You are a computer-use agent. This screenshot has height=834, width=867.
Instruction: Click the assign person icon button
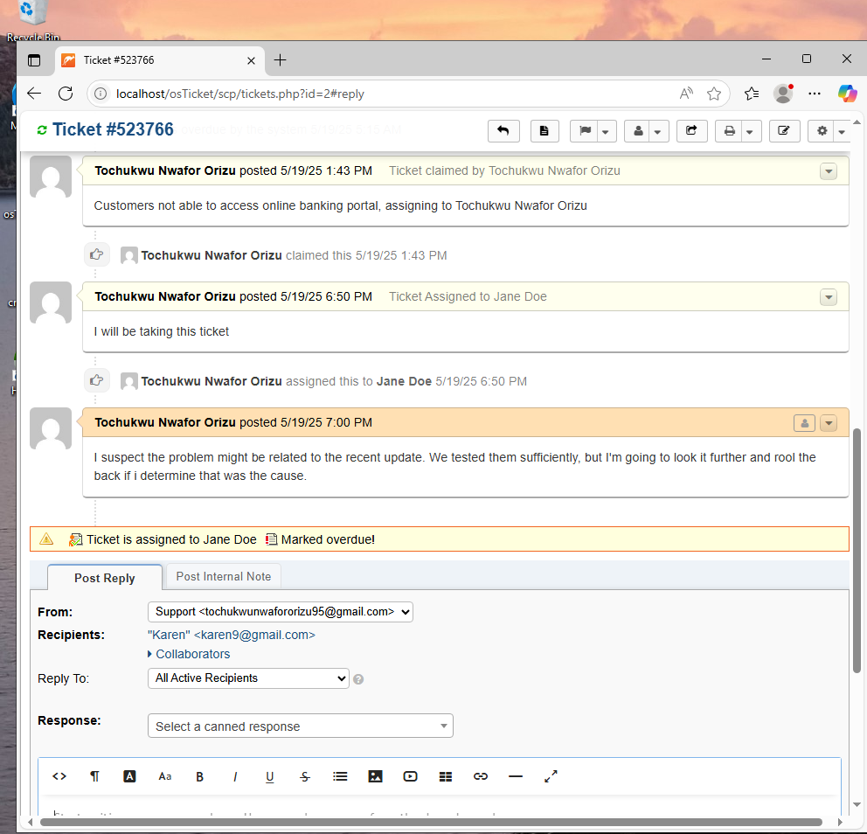click(x=637, y=131)
